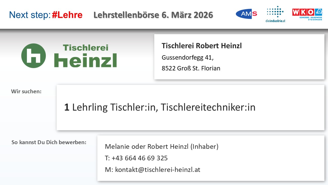Click the dotted pattern above dieindustrie.at
The image size is (328, 185).
275,12
